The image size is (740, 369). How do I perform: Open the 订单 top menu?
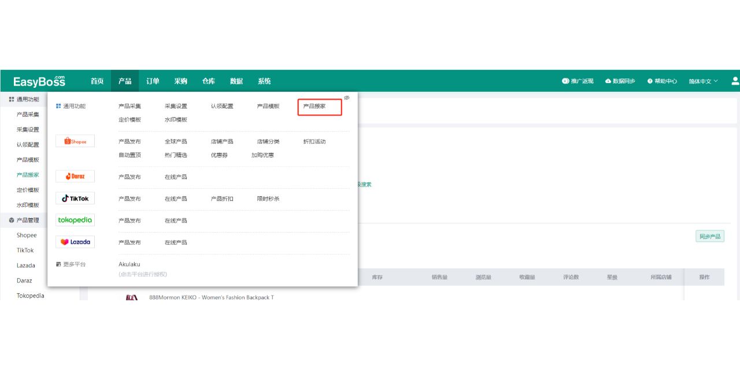pos(153,81)
